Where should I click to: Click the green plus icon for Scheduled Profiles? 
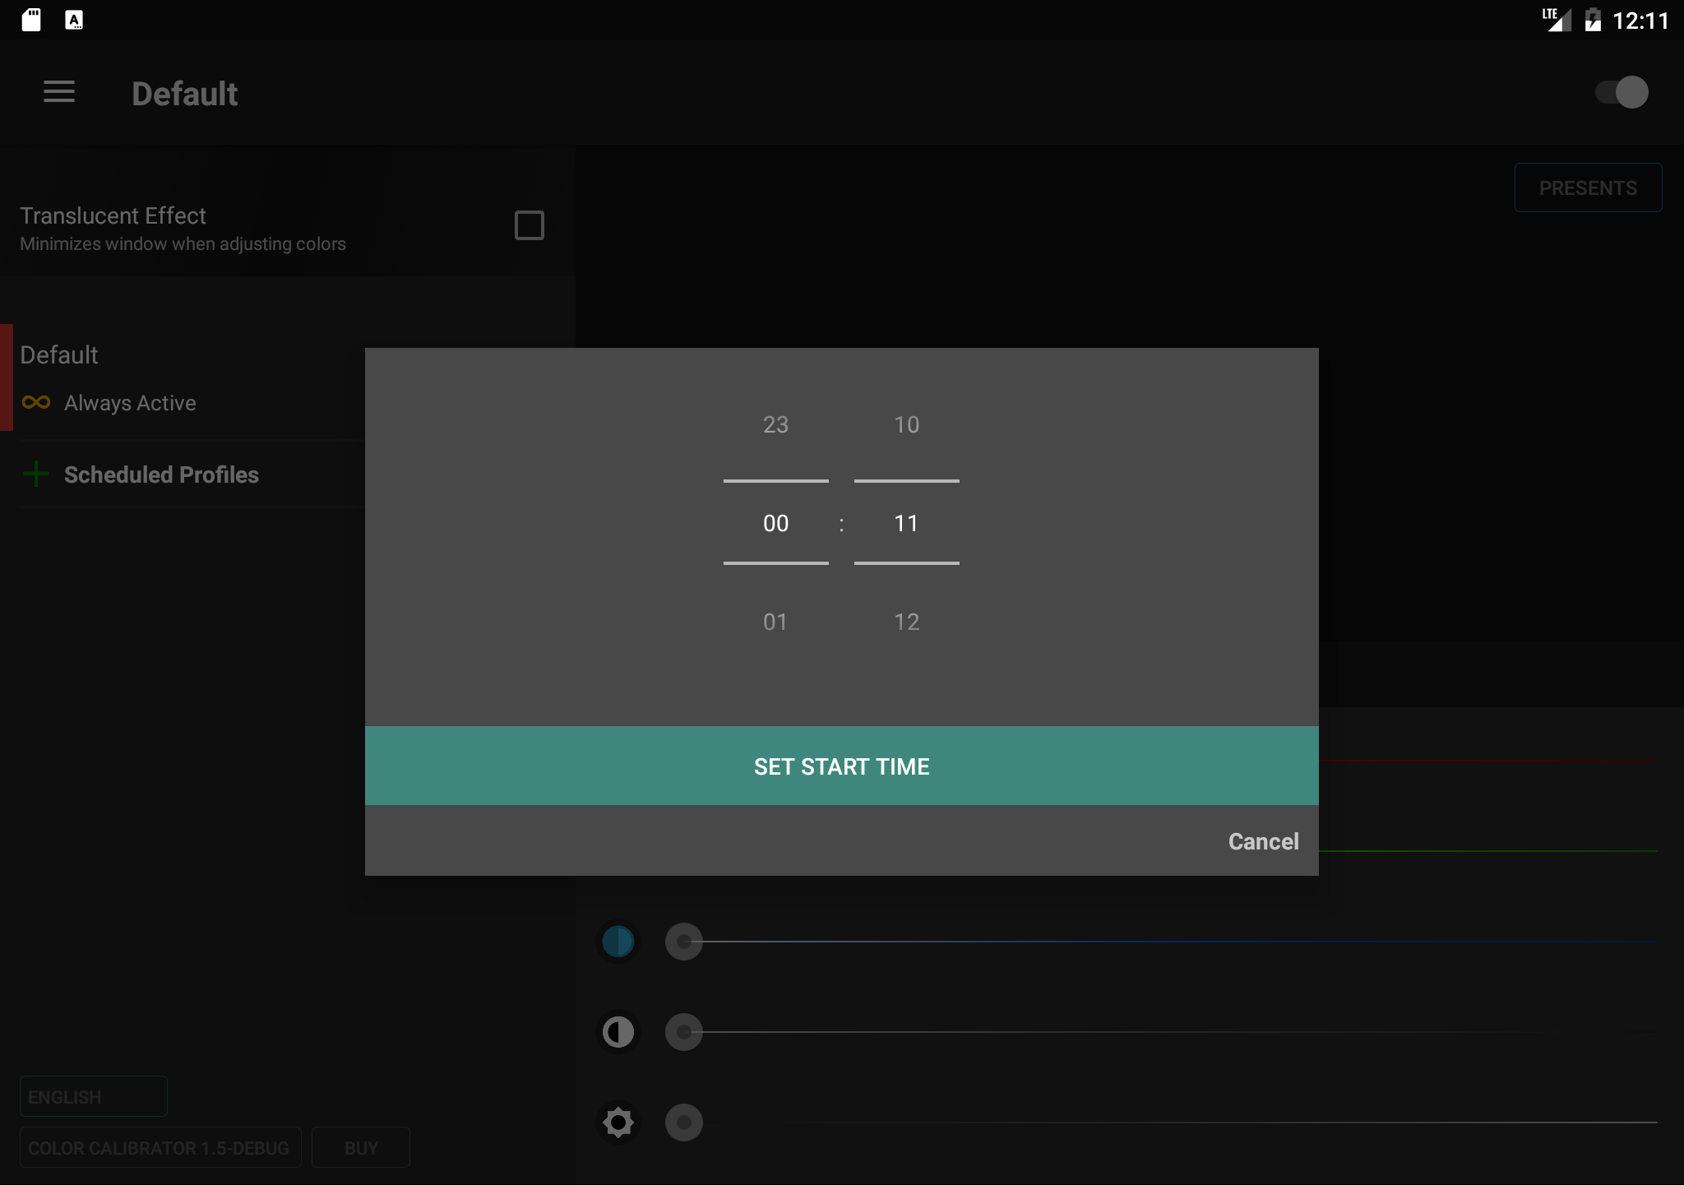[36, 474]
